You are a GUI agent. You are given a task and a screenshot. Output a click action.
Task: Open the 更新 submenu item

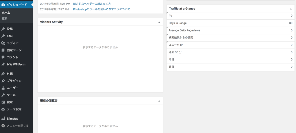5,19
